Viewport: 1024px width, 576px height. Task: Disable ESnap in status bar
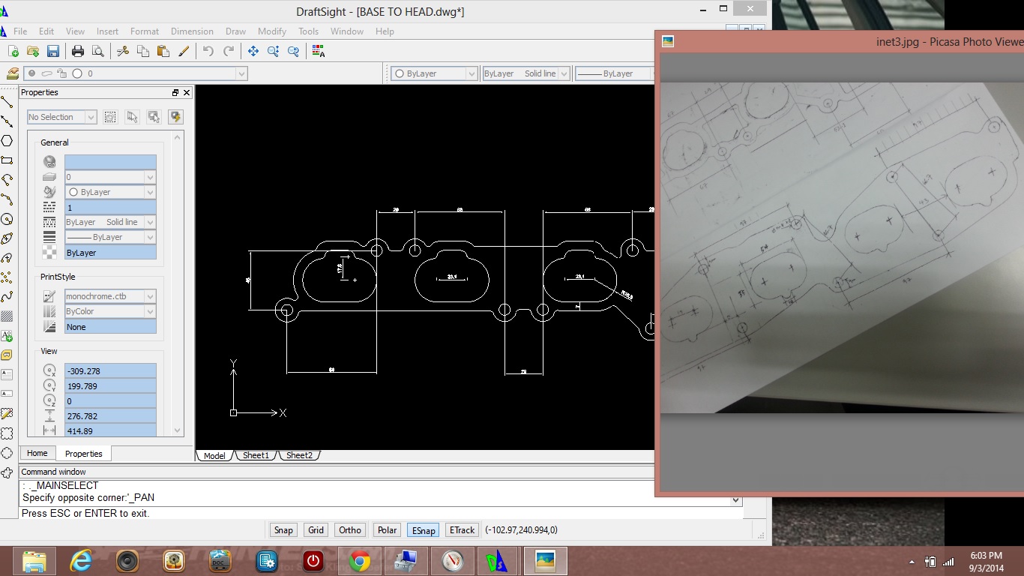click(423, 529)
